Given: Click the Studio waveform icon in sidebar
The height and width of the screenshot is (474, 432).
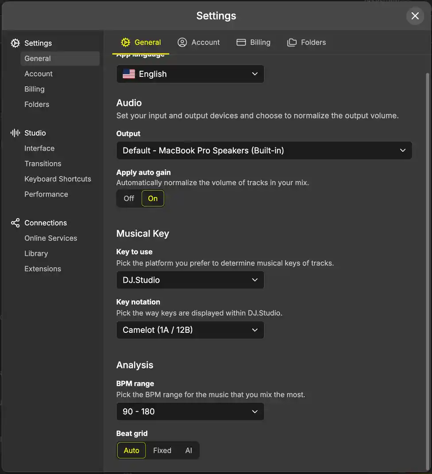Looking at the screenshot, I should coord(15,133).
